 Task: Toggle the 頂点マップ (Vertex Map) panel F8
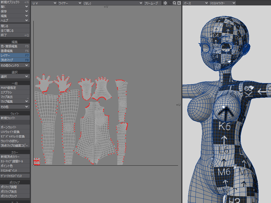(x=15, y=60)
